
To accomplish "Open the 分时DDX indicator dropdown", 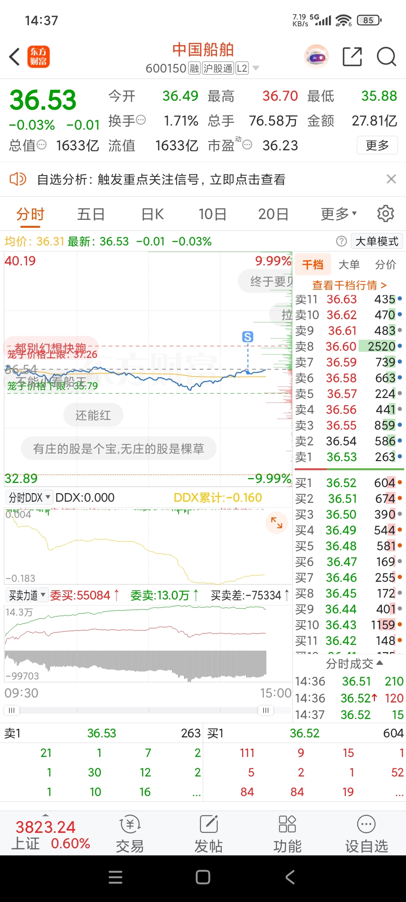I will tap(29, 498).
